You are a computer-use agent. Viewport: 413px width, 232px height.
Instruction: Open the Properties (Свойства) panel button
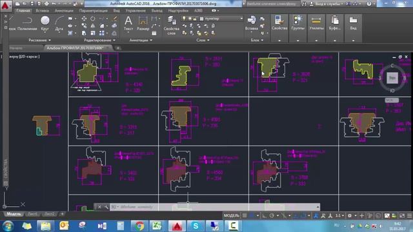point(279,28)
